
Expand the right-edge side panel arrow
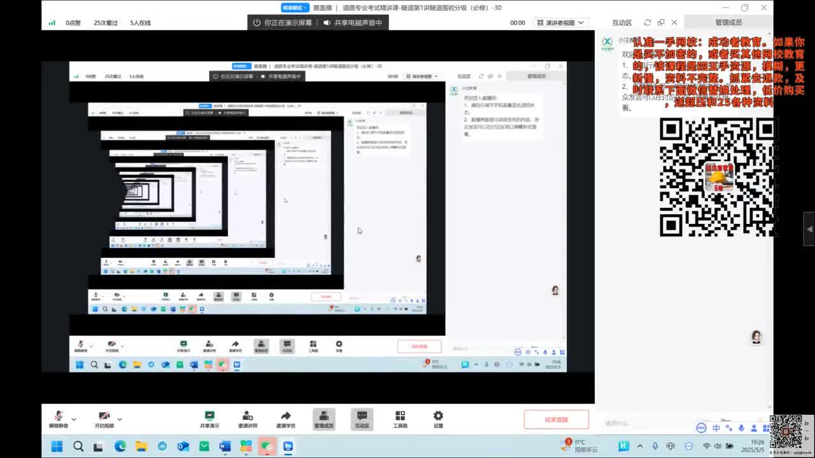tap(809, 229)
